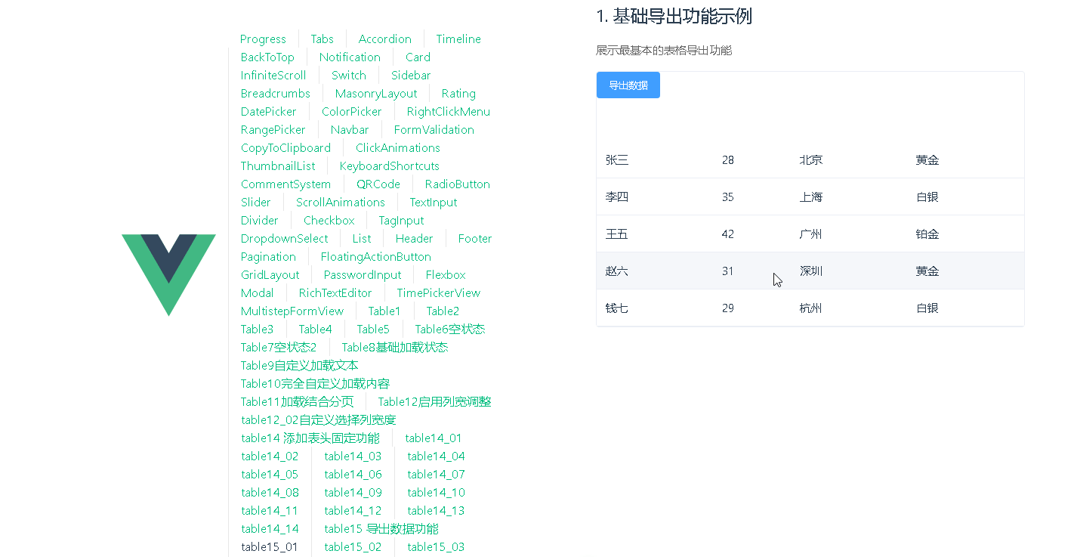
Task: Open the Accordion component demo
Action: coord(385,39)
